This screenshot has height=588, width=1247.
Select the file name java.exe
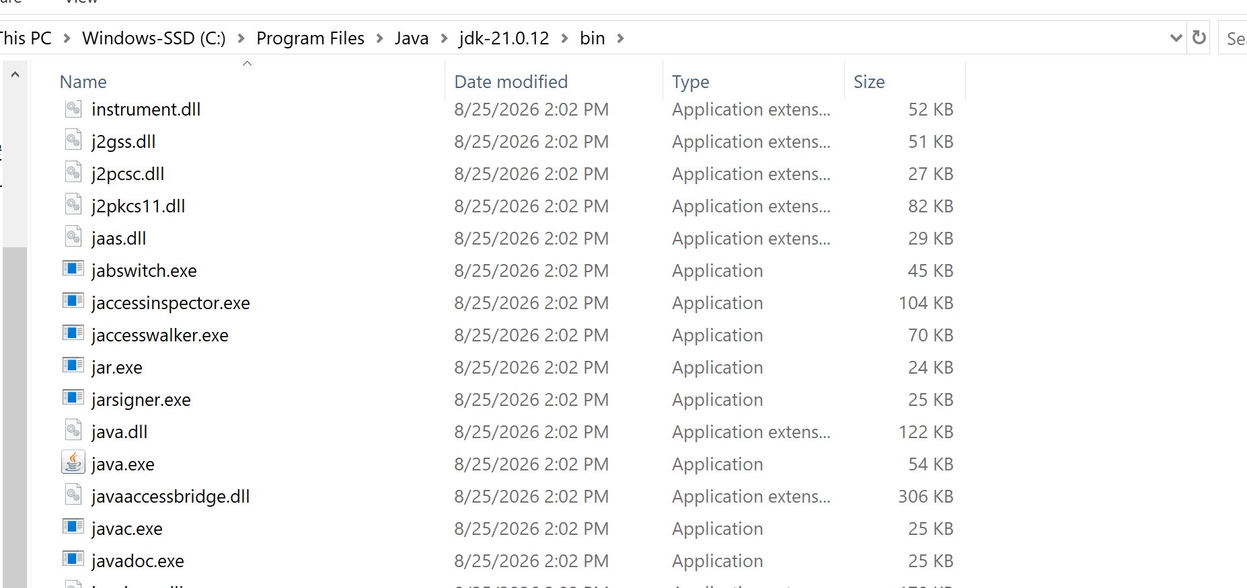123,464
